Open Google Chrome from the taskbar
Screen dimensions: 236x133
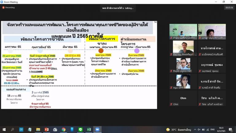pyautogui.click(x=64, y=130)
